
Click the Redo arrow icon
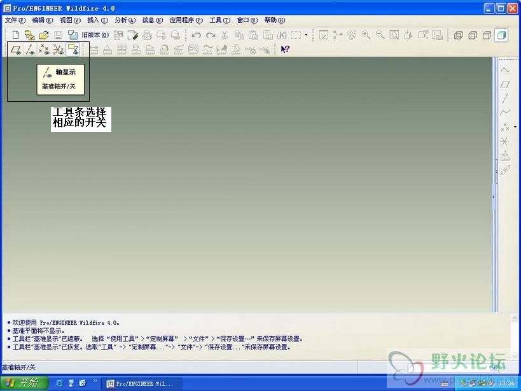(x=211, y=34)
